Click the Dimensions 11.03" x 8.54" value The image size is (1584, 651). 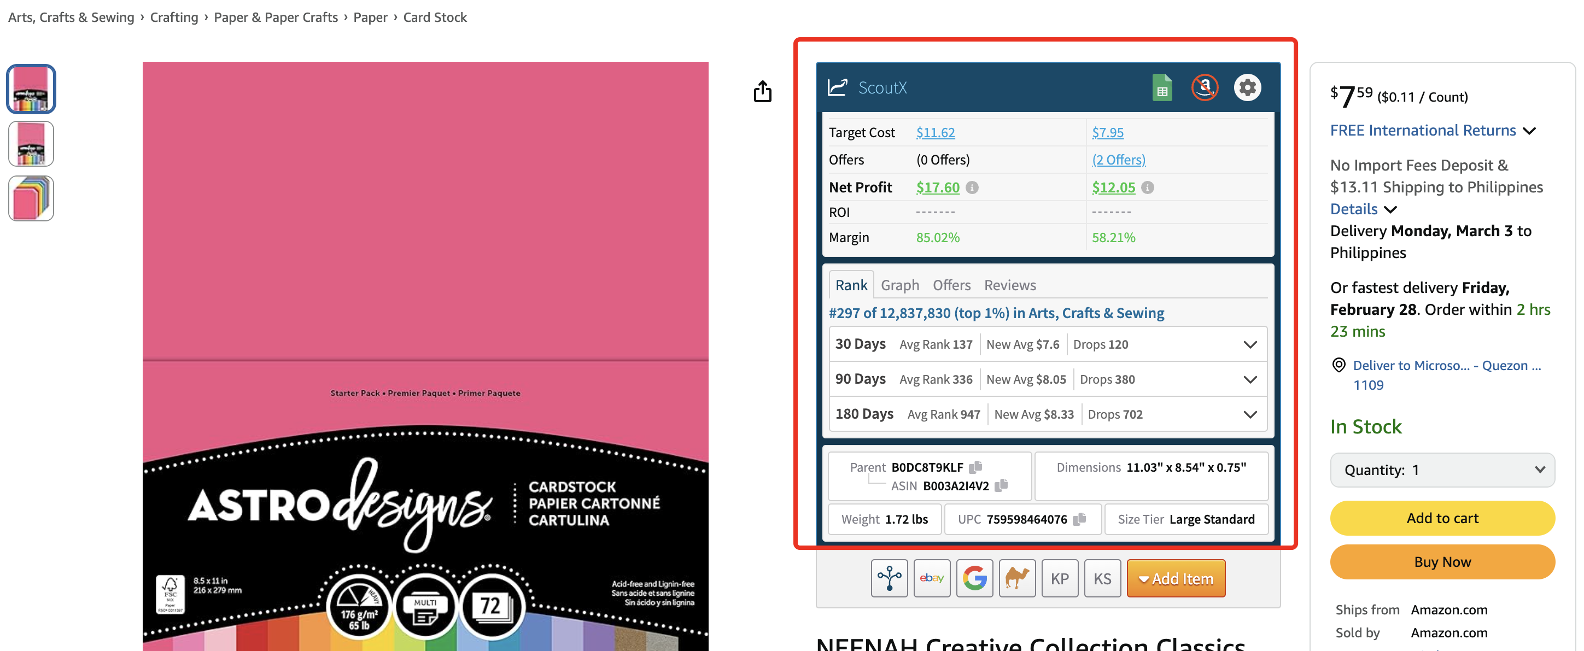click(x=1186, y=467)
